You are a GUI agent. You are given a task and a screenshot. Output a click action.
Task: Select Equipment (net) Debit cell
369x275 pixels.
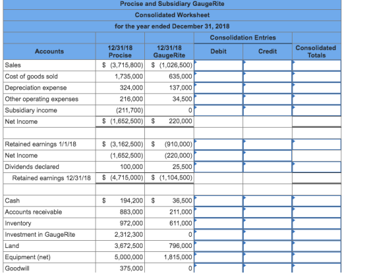[x=218, y=257]
